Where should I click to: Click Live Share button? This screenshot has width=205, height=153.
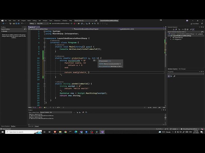[195, 24]
